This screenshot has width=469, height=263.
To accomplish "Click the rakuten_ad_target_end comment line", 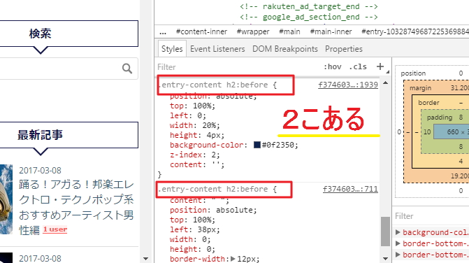I will (x=309, y=6).
